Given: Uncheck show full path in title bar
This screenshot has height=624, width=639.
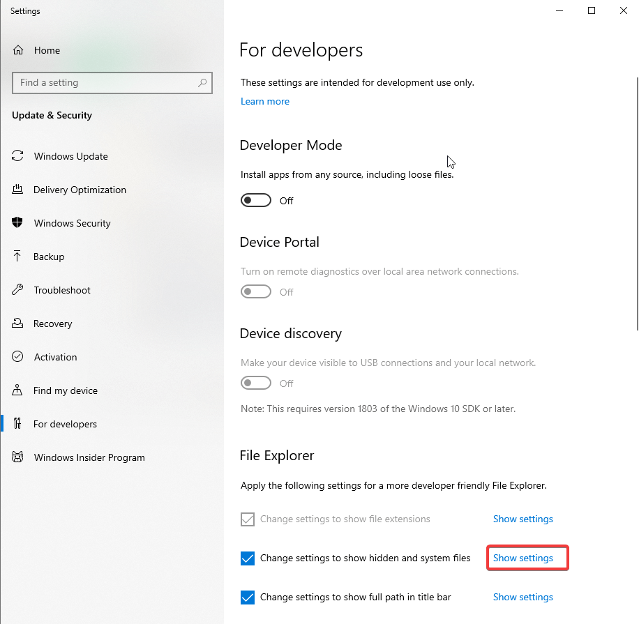Looking at the screenshot, I should tap(248, 598).
